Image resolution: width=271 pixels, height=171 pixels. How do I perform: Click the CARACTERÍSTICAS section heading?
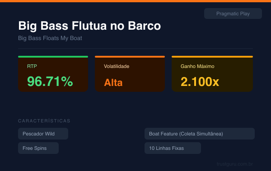[x=44, y=121]
